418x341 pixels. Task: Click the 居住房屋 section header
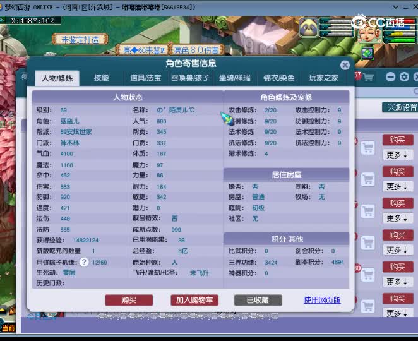(x=286, y=175)
